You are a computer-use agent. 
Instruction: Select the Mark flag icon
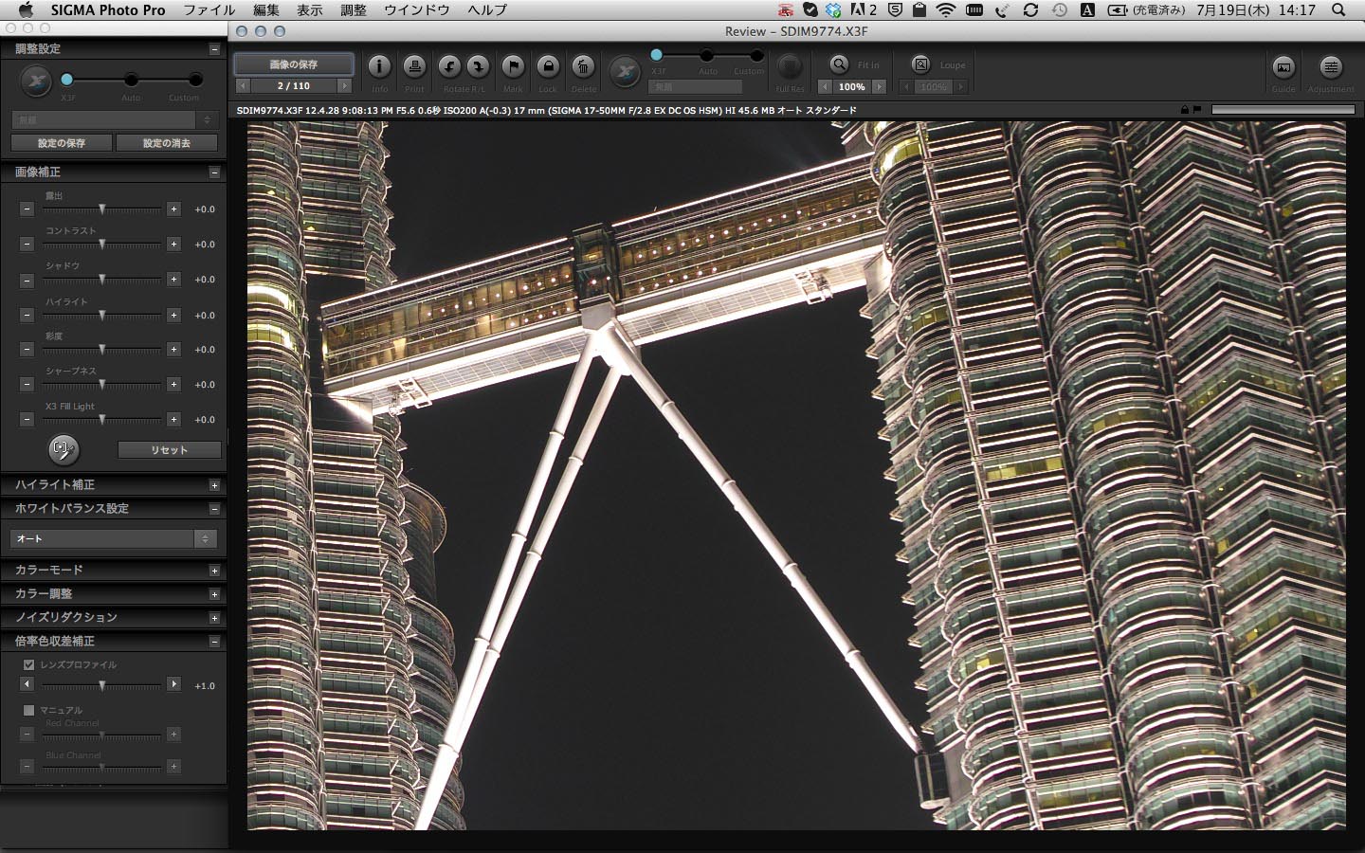click(513, 66)
